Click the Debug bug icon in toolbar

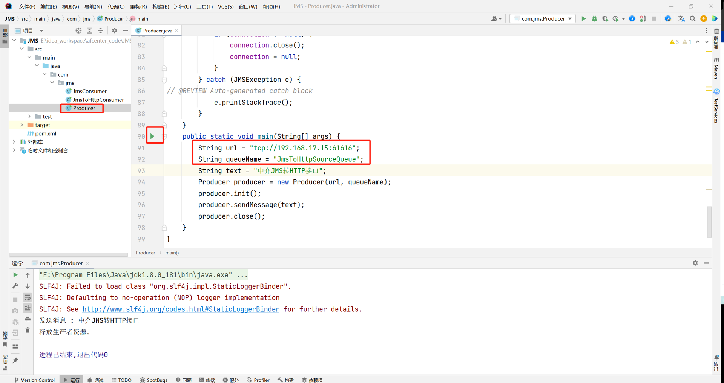coord(594,19)
